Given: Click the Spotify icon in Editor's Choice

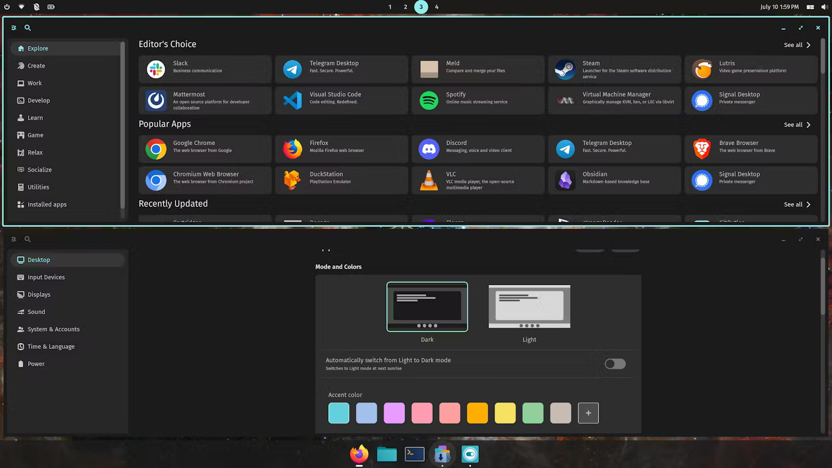Looking at the screenshot, I should pyautogui.click(x=428, y=100).
